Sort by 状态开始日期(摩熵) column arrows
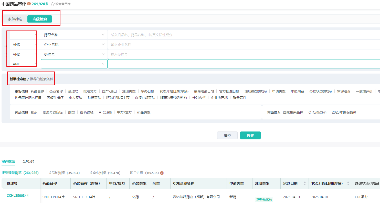 tap(348, 184)
